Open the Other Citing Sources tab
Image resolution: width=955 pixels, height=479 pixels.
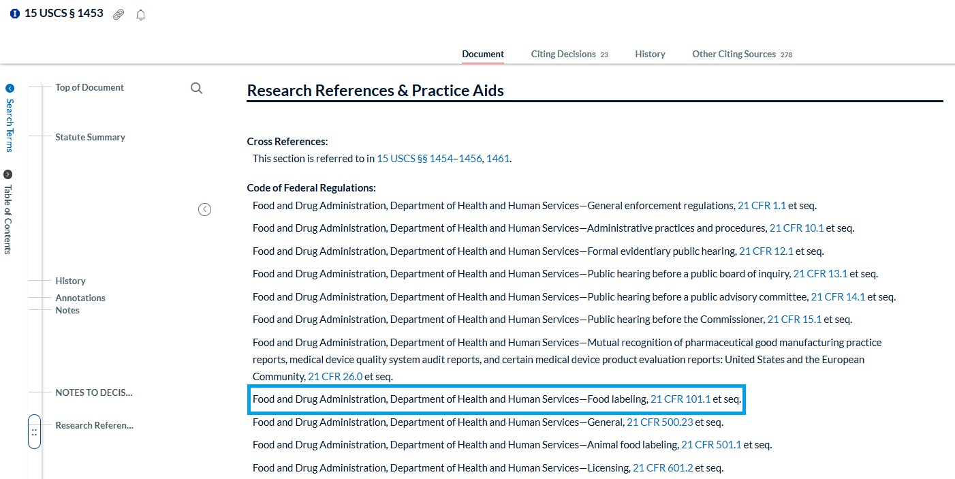[x=733, y=54]
